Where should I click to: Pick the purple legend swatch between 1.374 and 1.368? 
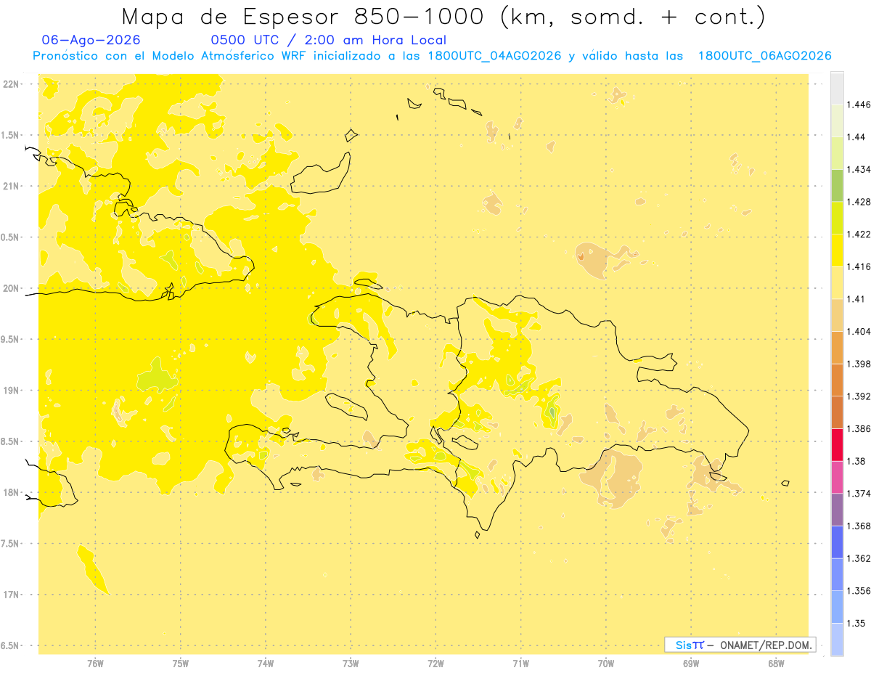[837, 509]
